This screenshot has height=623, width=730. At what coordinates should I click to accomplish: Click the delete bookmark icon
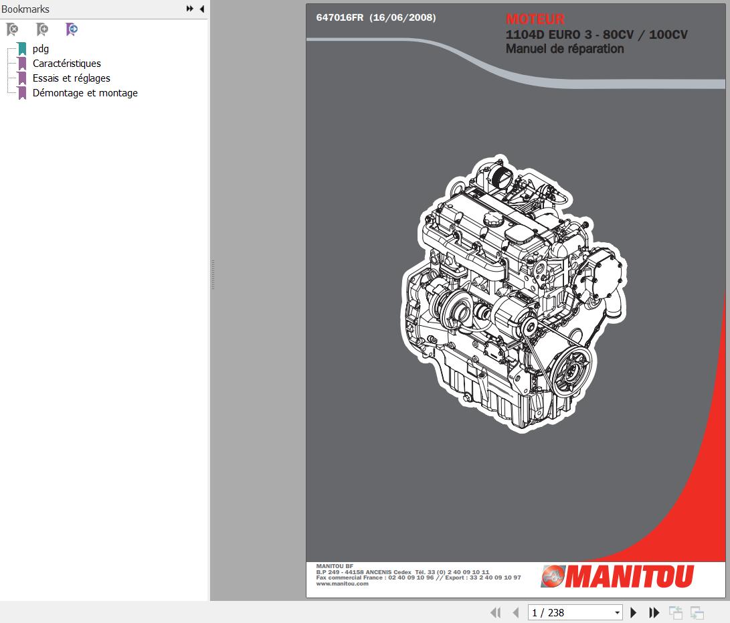point(13,30)
